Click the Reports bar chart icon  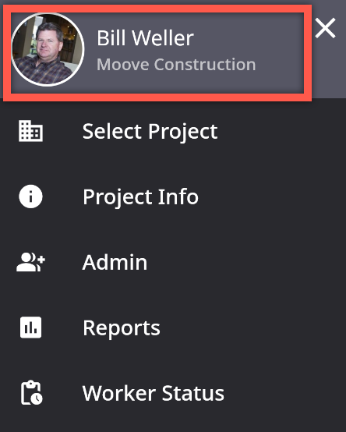point(30,328)
